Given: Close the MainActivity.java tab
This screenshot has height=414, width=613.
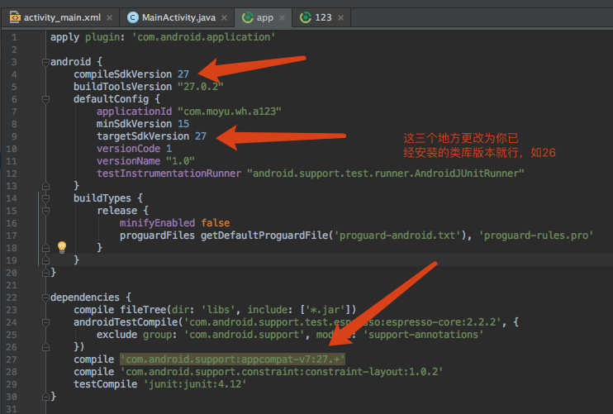Looking at the screenshot, I should (x=225, y=18).
